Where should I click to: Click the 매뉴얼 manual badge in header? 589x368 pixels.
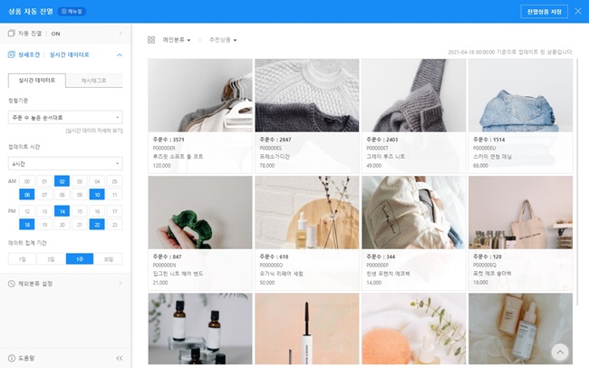click(72, 11)
